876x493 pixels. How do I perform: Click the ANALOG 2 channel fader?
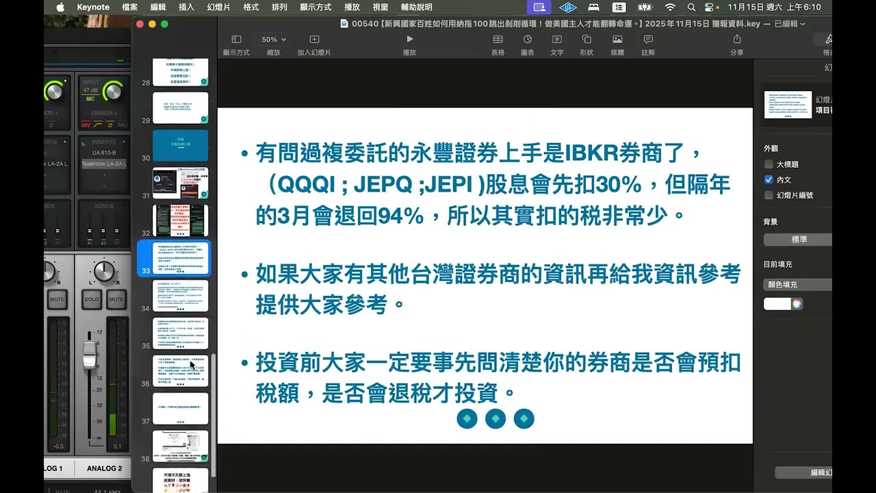pyautogui.click(x=90, y=355)
